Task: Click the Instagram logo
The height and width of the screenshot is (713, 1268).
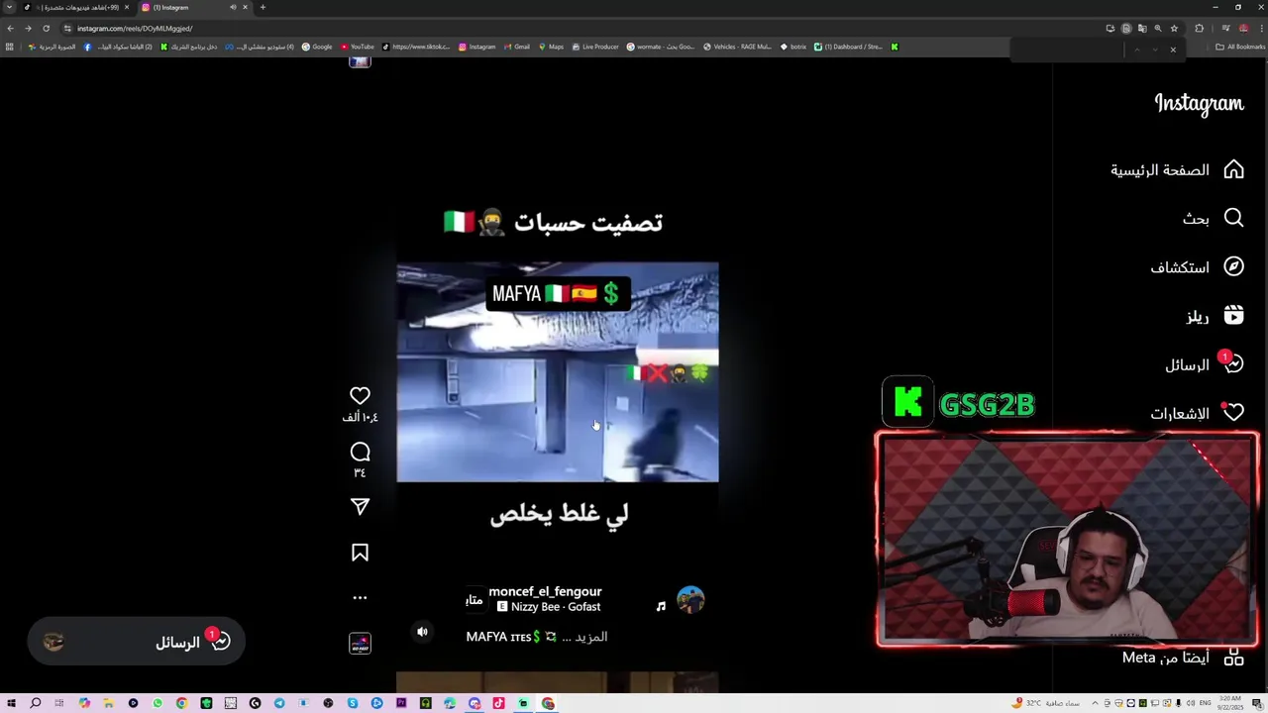Action: coord(1199,103)
